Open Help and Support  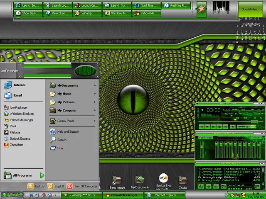click(68, 131)
